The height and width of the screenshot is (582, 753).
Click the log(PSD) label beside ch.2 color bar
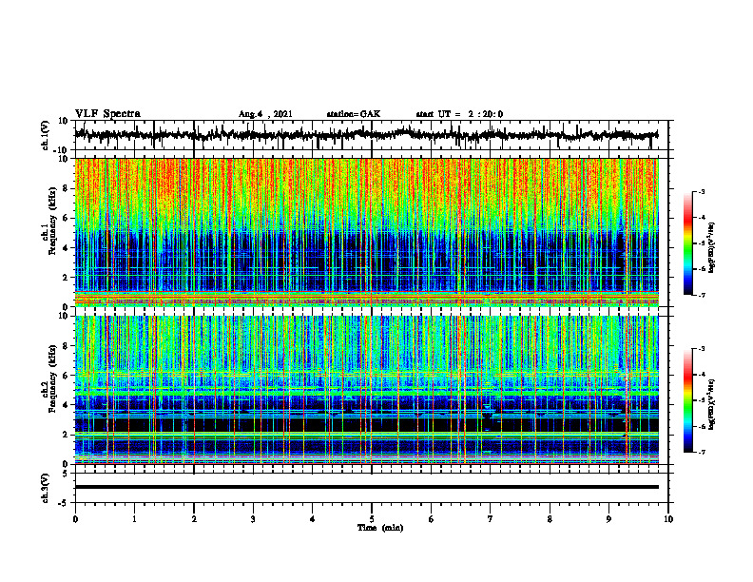[712, 404]
